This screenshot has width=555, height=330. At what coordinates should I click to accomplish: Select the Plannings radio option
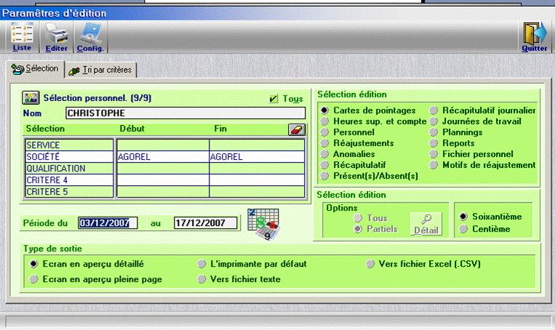pyautogui.click(x=434, y=132)
